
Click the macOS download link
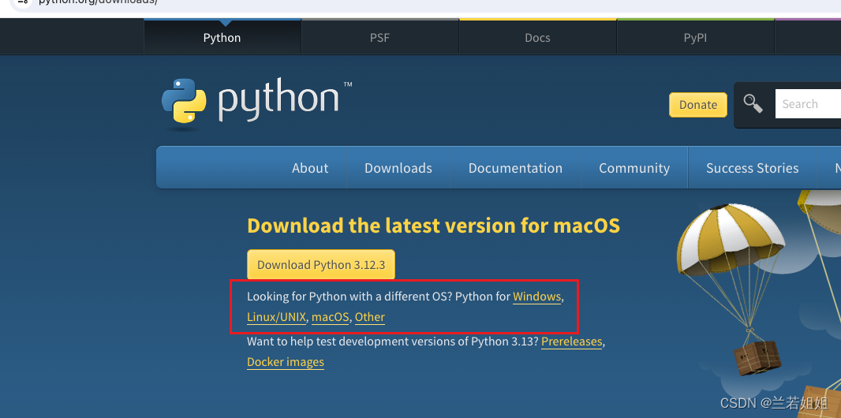pos(330,317)
